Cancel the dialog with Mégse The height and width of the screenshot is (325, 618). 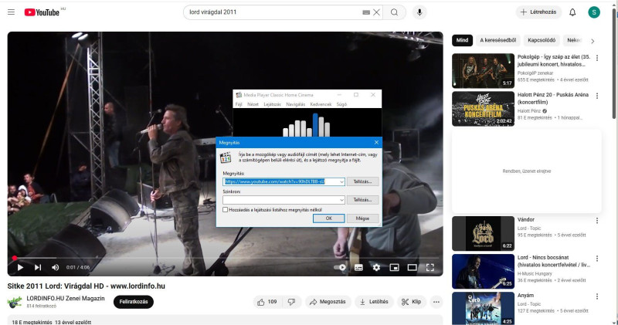point(362,218)
